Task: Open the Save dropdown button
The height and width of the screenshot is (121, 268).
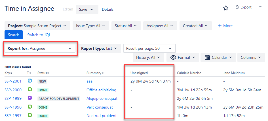Action: (x=87, y=9)
